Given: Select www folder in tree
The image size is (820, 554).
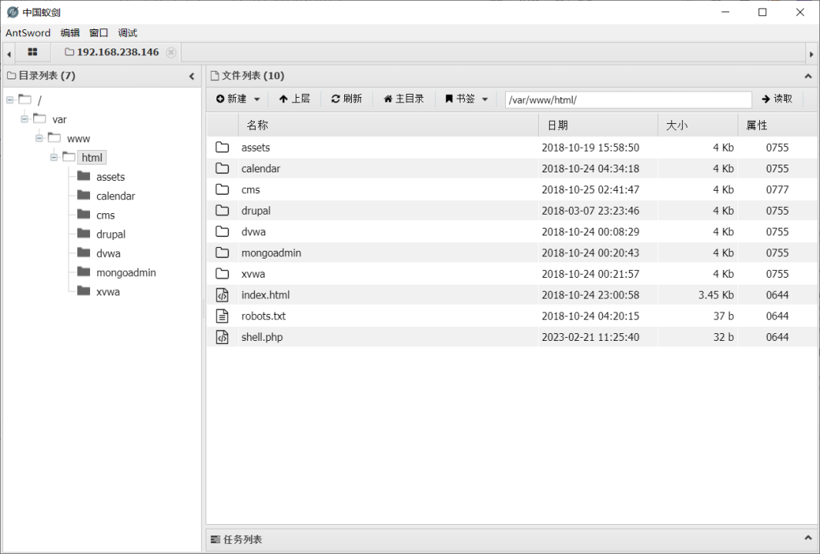Looking at the screenshot, I should click(x=79, y=138).
